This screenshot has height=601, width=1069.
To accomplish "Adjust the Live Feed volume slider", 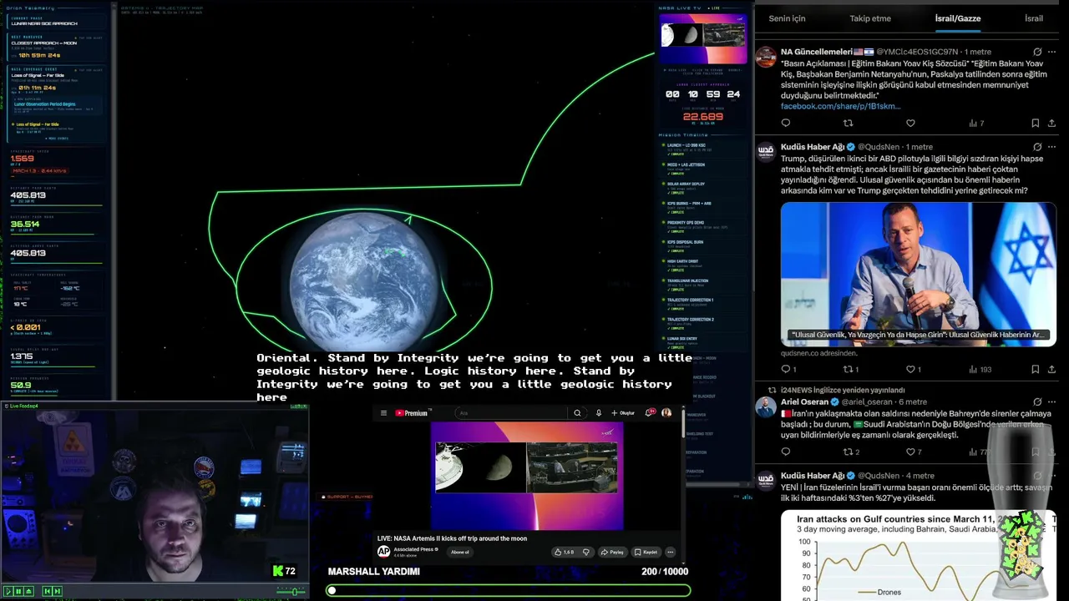I will (291, 591).
